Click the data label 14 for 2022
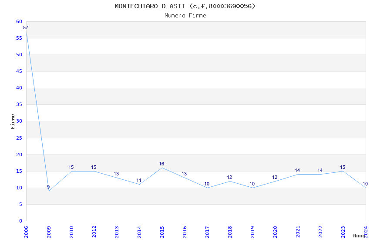 (320, 170)
